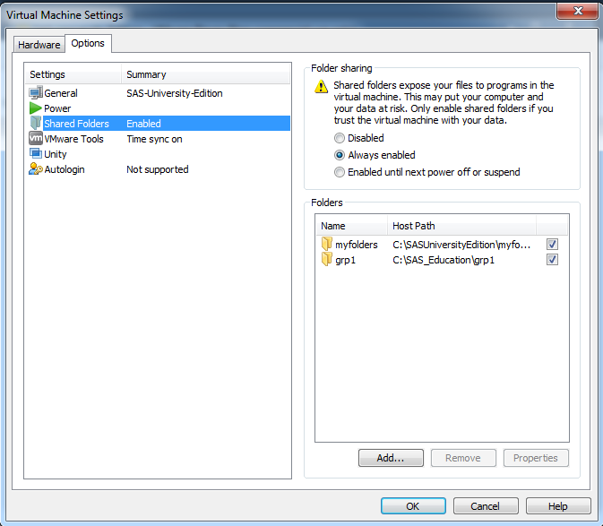Switch to the Options tab
Image resolution: width=603 pixels, height=526 pixels.
tap(88, 43)
